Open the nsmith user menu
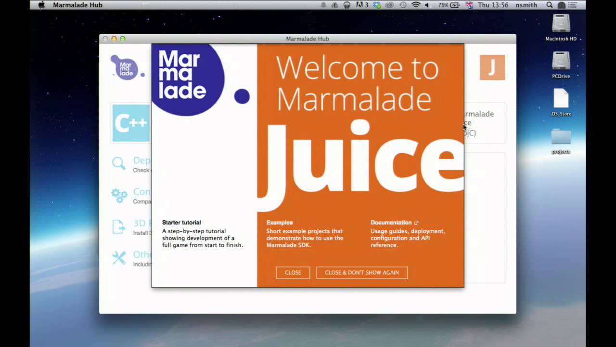This screenshot has height=347, width=616. [526, 5]
